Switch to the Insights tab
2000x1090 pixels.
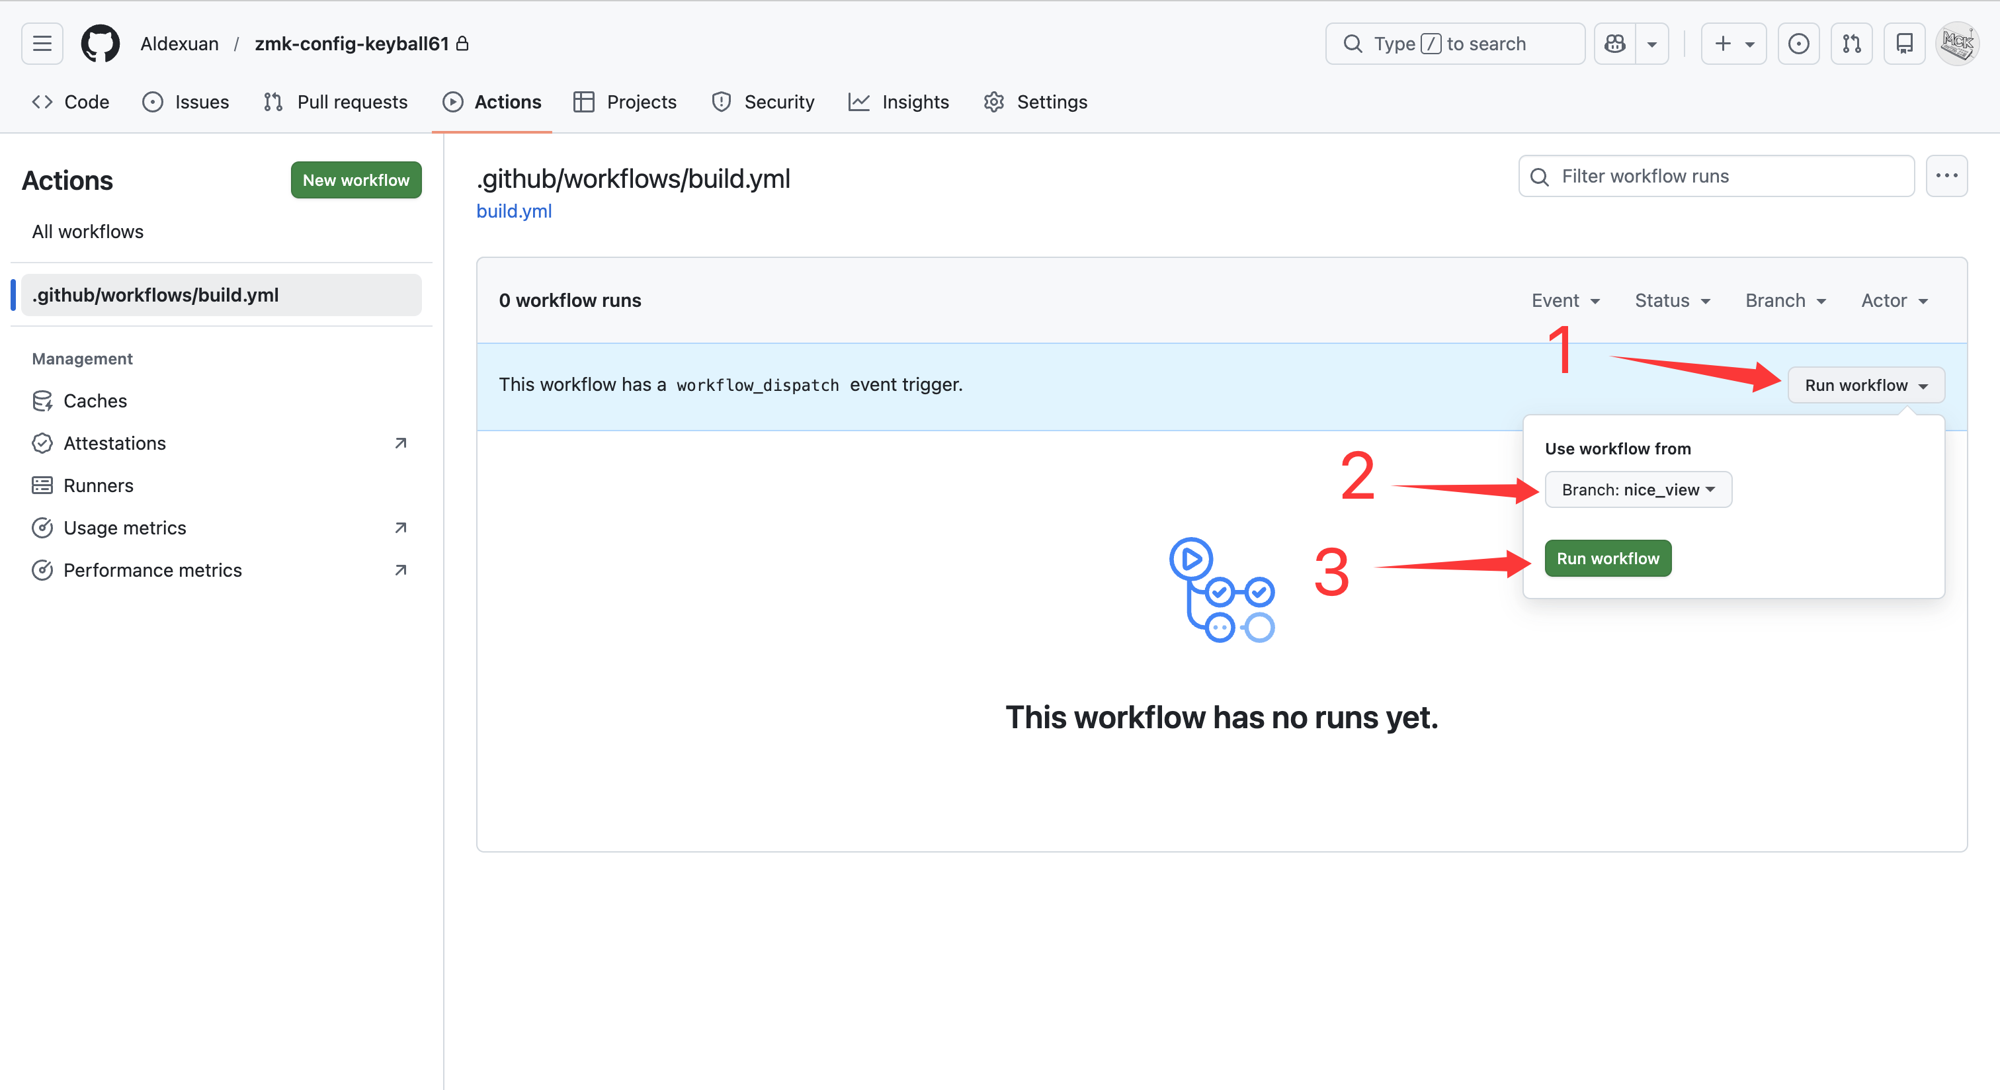(899, 102)
